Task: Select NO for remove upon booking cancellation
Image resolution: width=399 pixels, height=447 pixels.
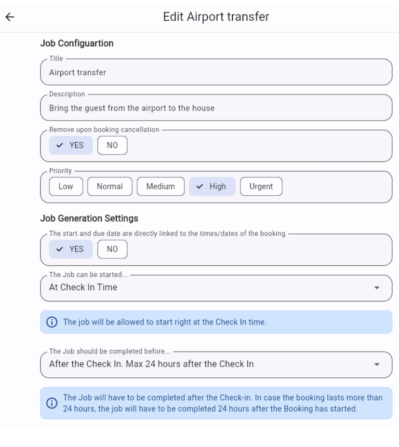Action: tap(112, 145)
